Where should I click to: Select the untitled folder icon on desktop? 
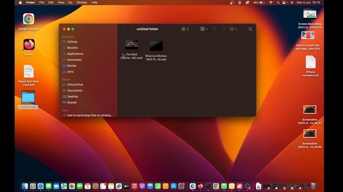tap(28, 97)
